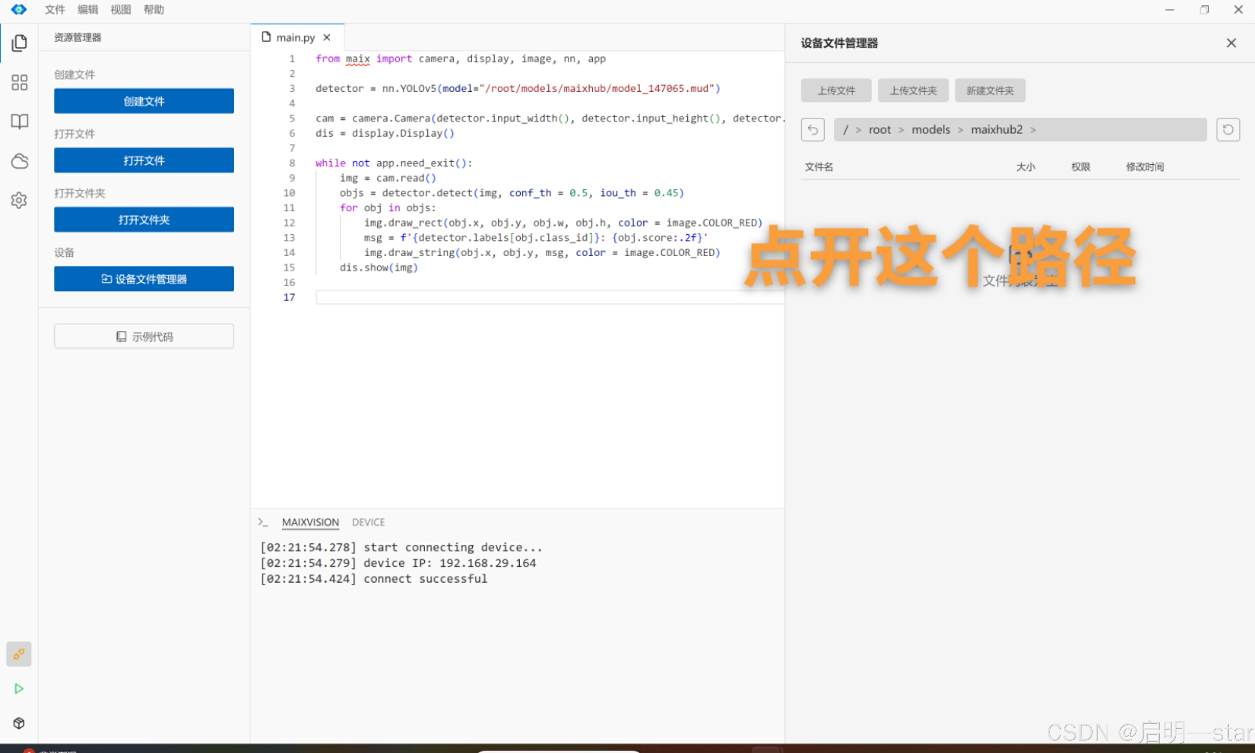Open the cloud MaixHub sidebar icon
1255x753 pixels.
pyautogui.click(x=19, y=161)
